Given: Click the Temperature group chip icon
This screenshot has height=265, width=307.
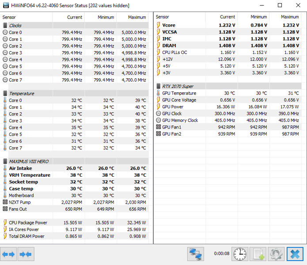Looking at the screenshot, I should click(x=5, y=93).
